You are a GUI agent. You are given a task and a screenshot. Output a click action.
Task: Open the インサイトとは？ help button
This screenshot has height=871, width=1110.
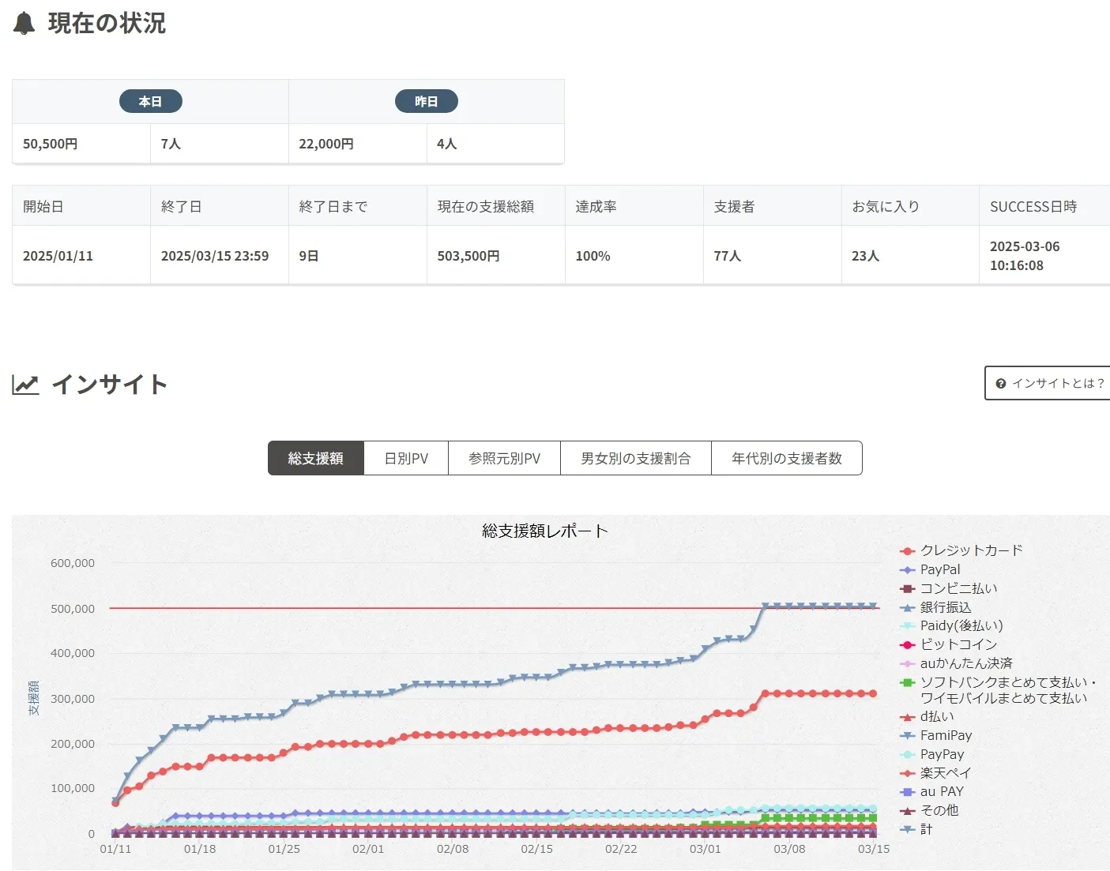pos(1049,384)
